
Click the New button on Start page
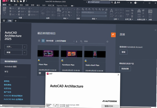tap(13, 52)
